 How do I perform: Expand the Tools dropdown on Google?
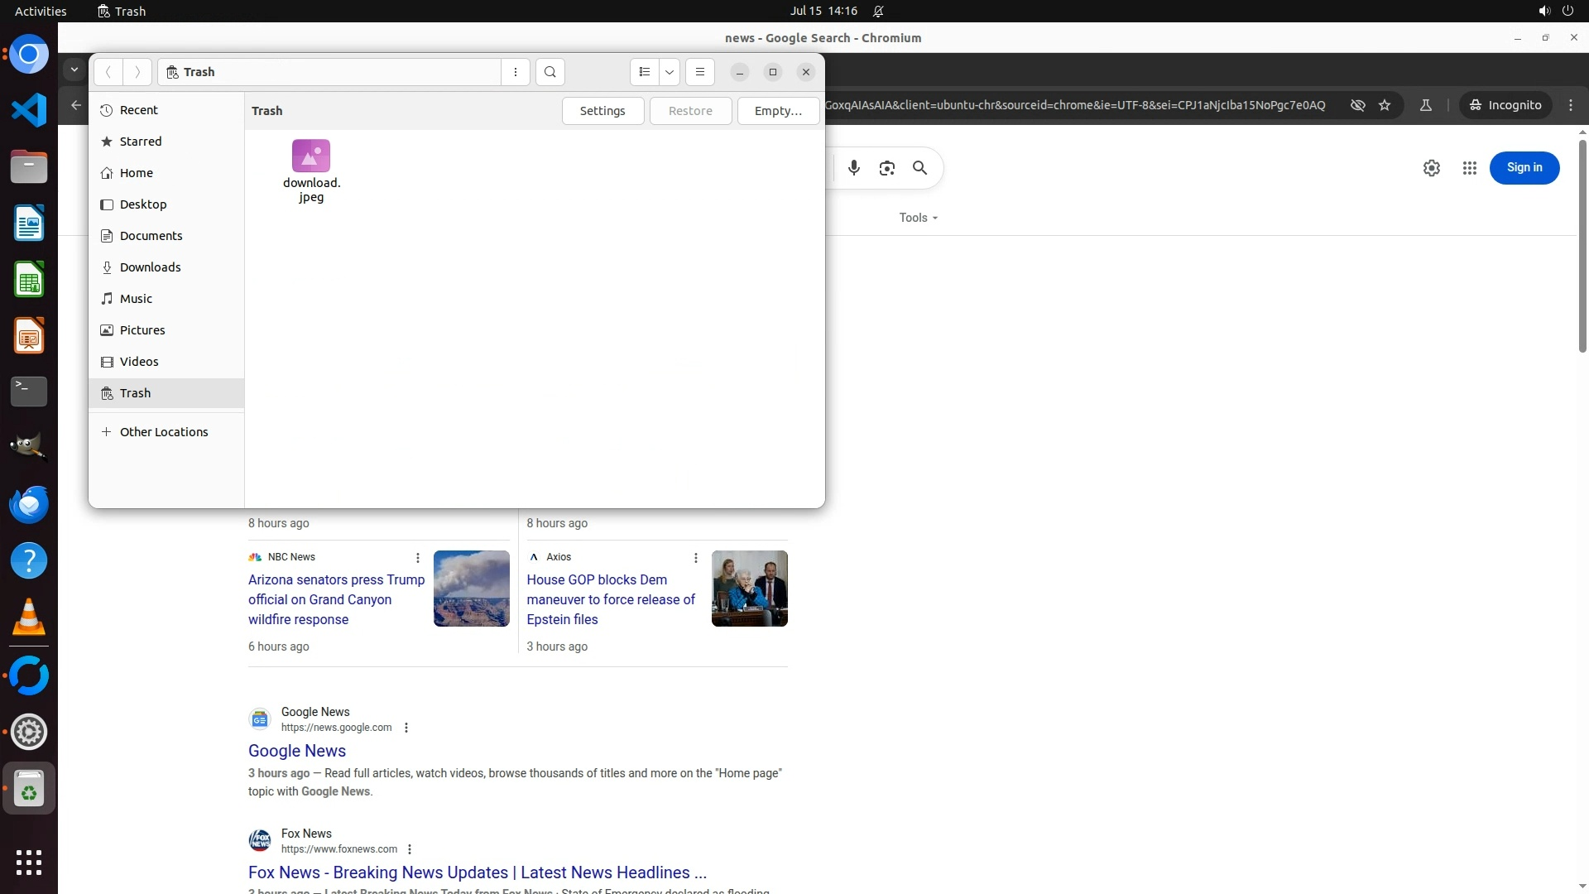(918, 218)
